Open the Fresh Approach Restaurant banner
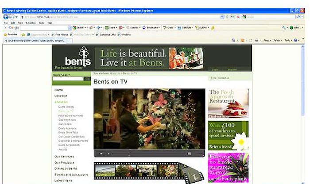 coord(228,103)
